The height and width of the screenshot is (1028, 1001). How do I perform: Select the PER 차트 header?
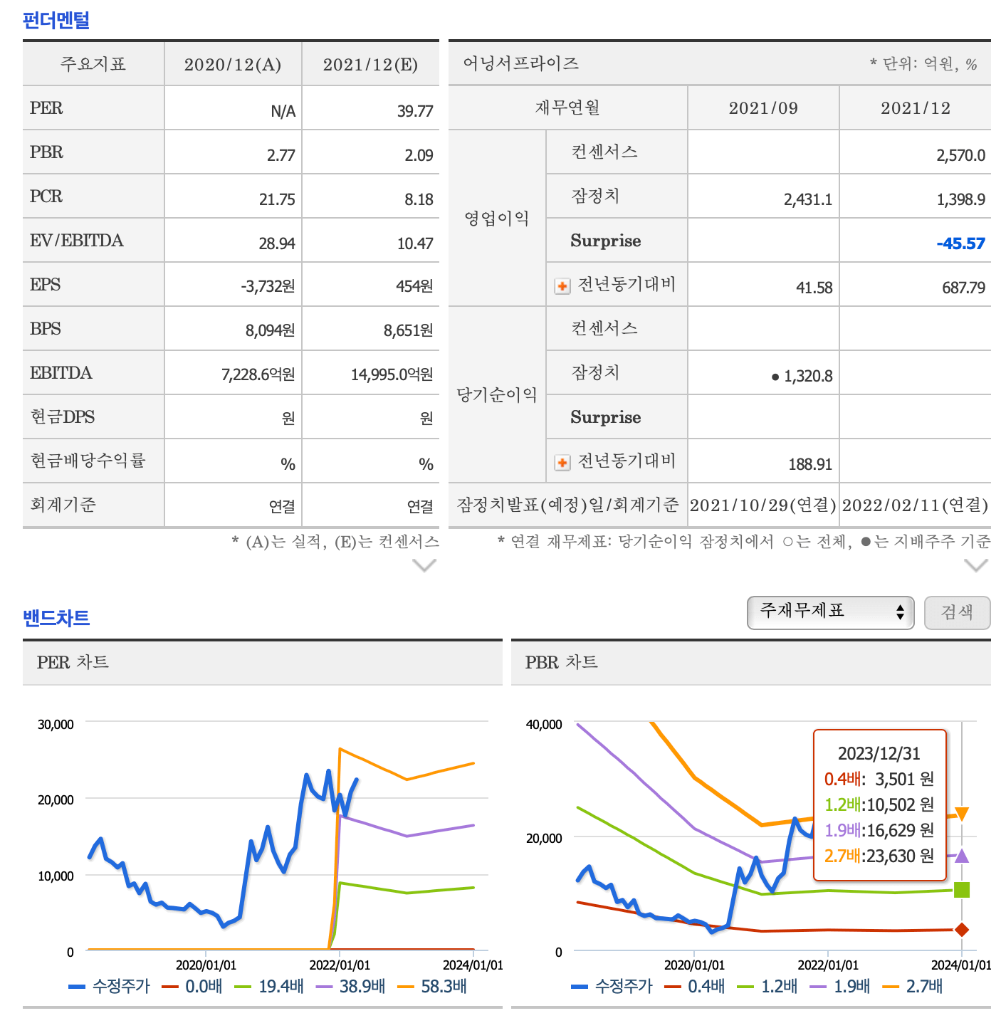click(73, 663)
